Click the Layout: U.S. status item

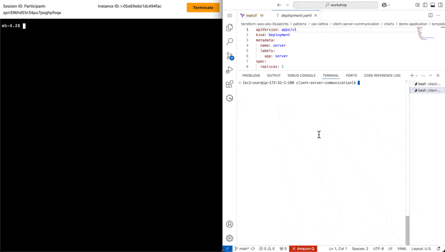tap(421, 249)
